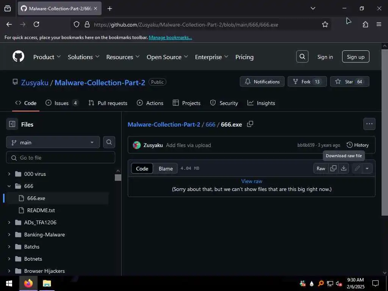
Task: Click the Raw button
Action: (321, 168)
